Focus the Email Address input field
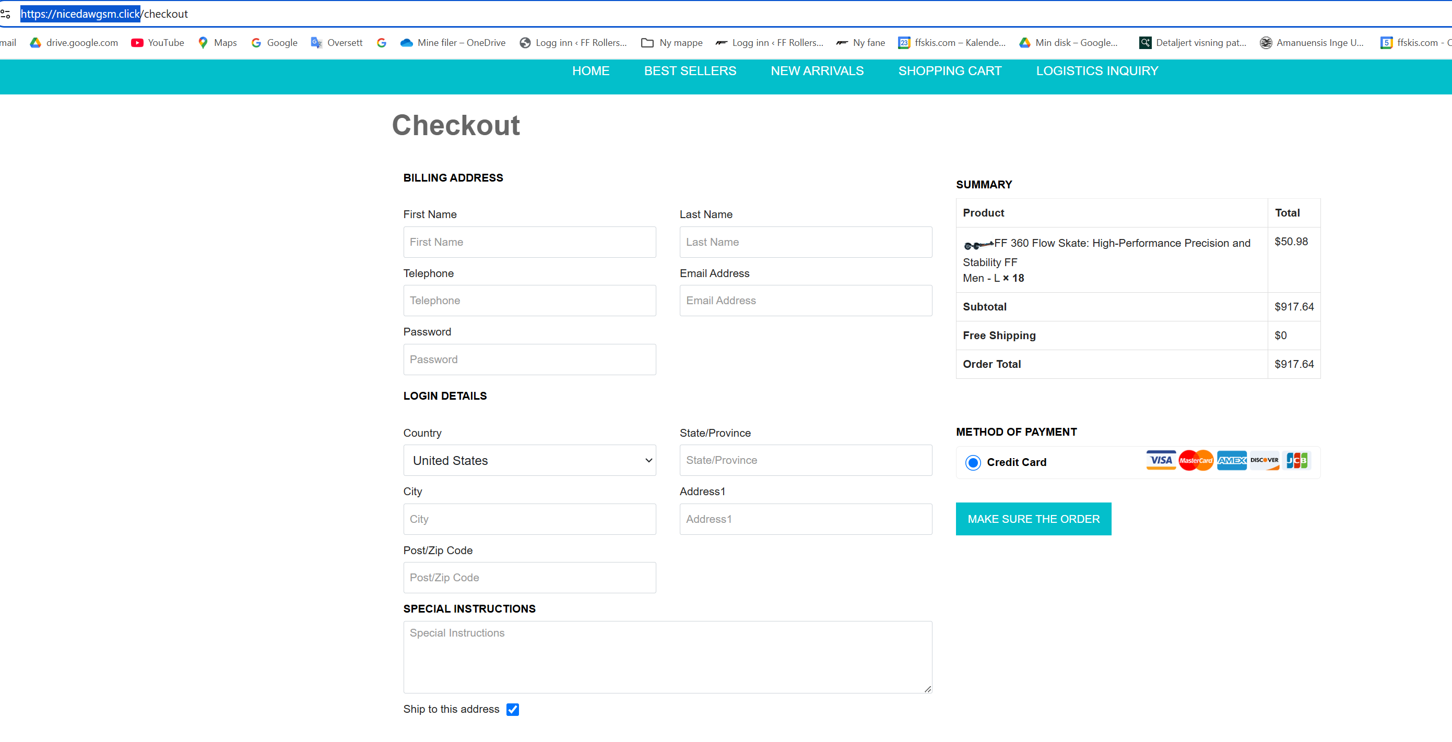The width and height of the screenshot is (1452, 742). [806, 301]
